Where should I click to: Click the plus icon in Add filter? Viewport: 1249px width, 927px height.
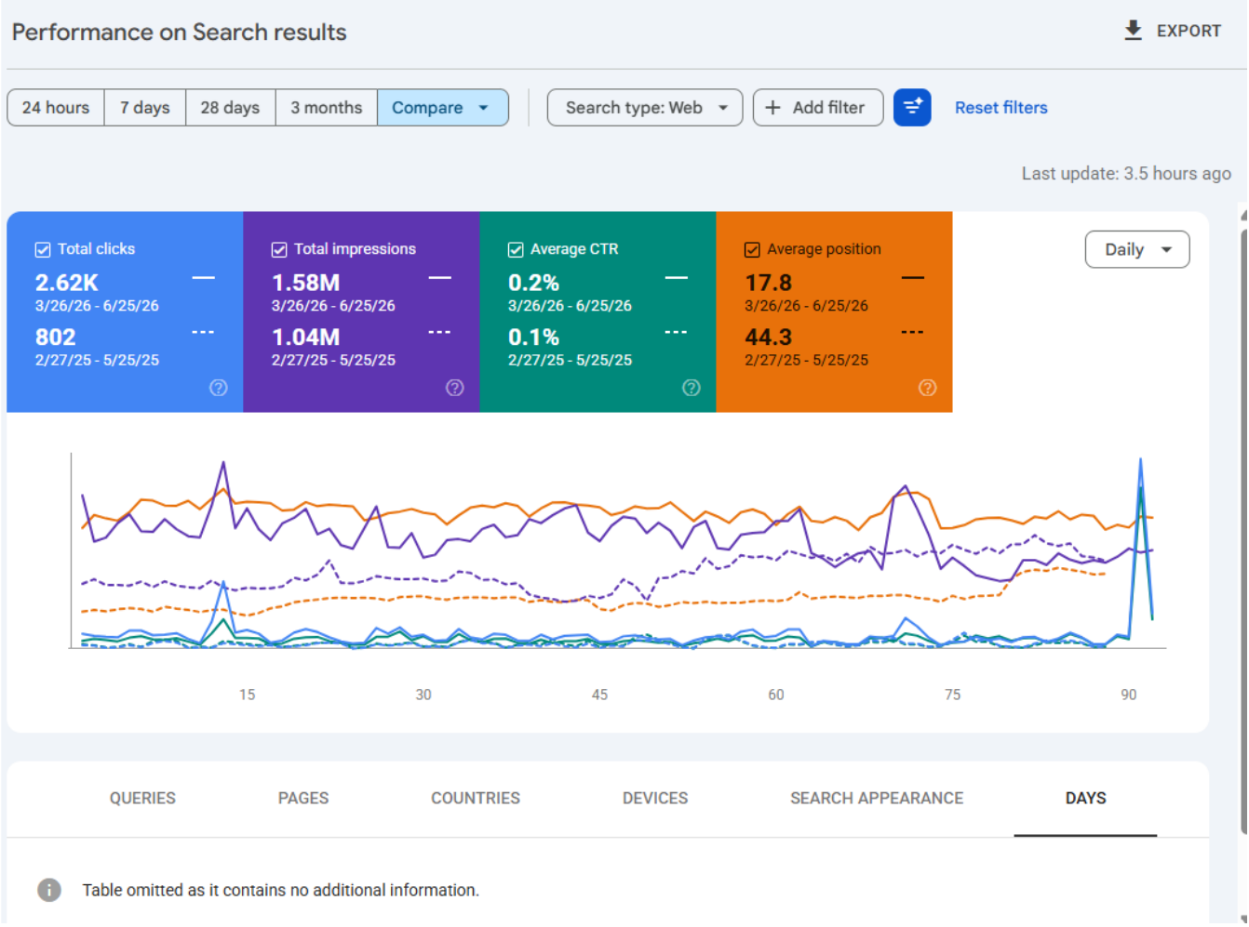[772, 108]
